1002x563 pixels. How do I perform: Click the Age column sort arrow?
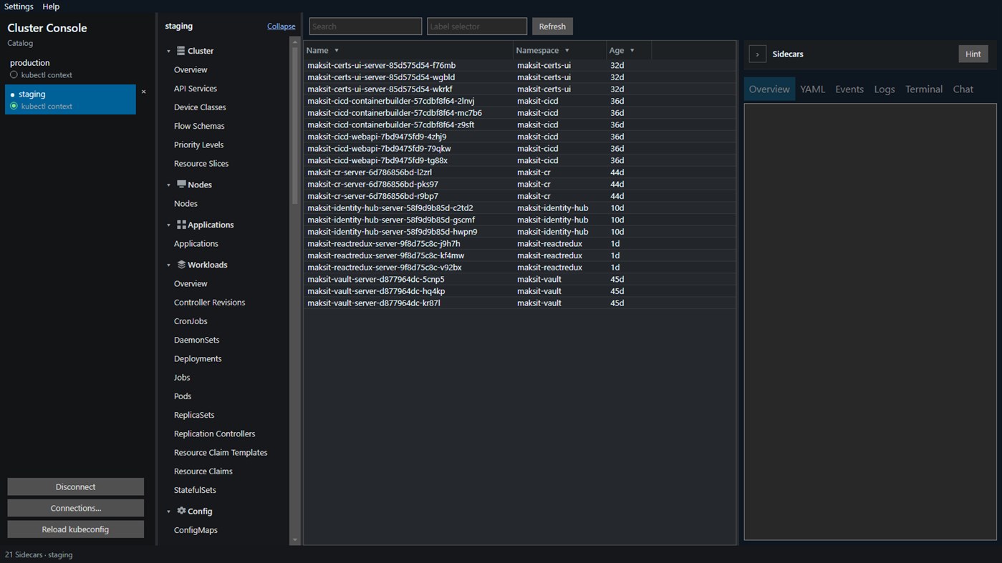point(632,51)
